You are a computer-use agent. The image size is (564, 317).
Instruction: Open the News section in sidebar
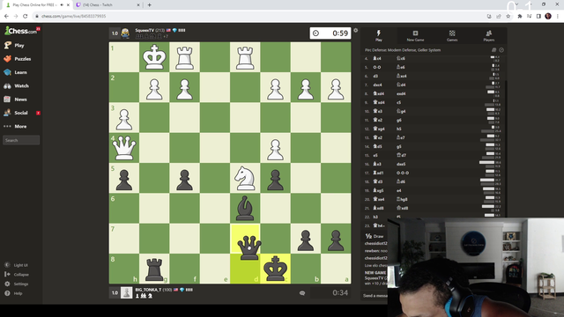click(x=15, y=100)
